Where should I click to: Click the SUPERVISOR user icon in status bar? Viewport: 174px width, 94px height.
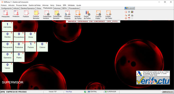pyautogui.click(x=106, y=92)
